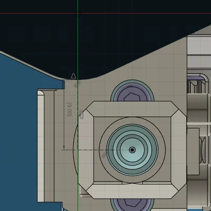The image size is (211, 211).
Task: Select the blue body on the left
Action: click(x=17, y=132)
